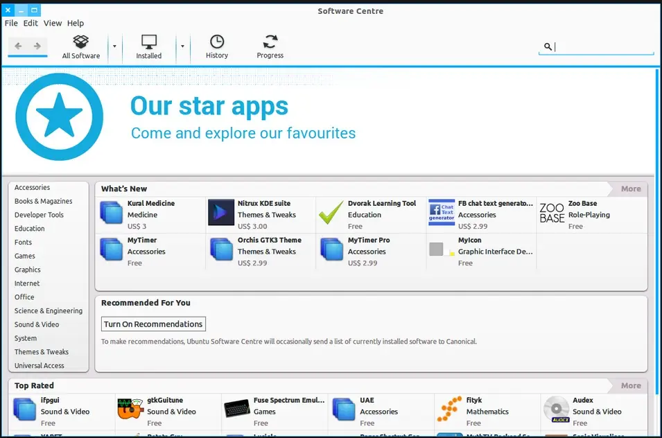Select the System category
The height and width of the screenshot is (438, 662).
point(26,338)
